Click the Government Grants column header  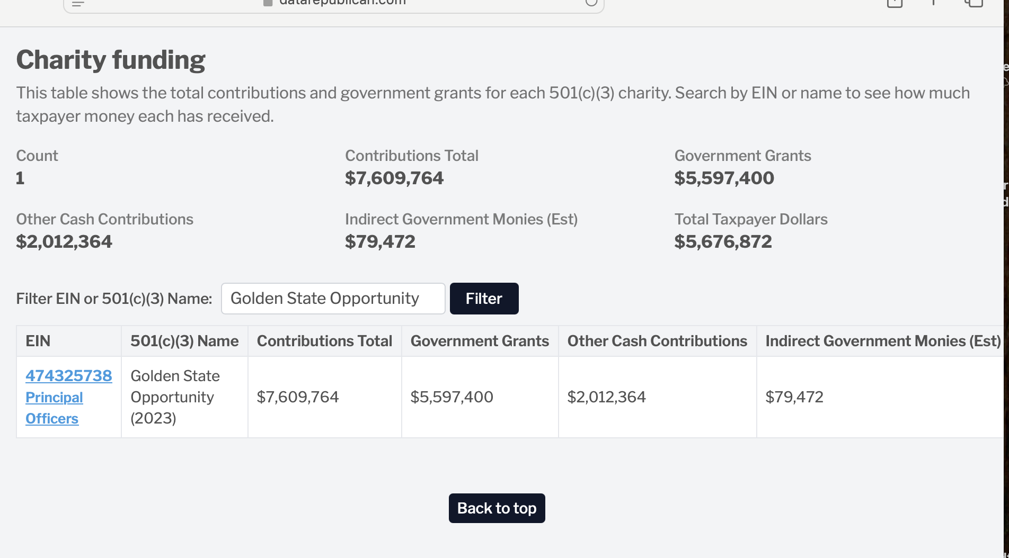click(480, 341)
